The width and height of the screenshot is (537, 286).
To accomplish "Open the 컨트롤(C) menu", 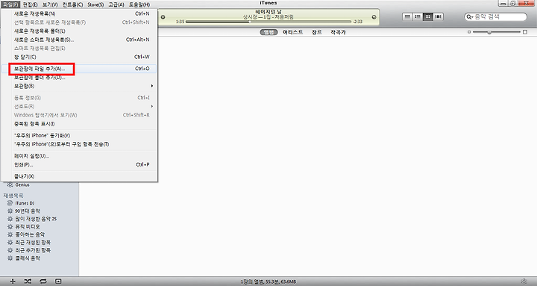I will 72,4.
